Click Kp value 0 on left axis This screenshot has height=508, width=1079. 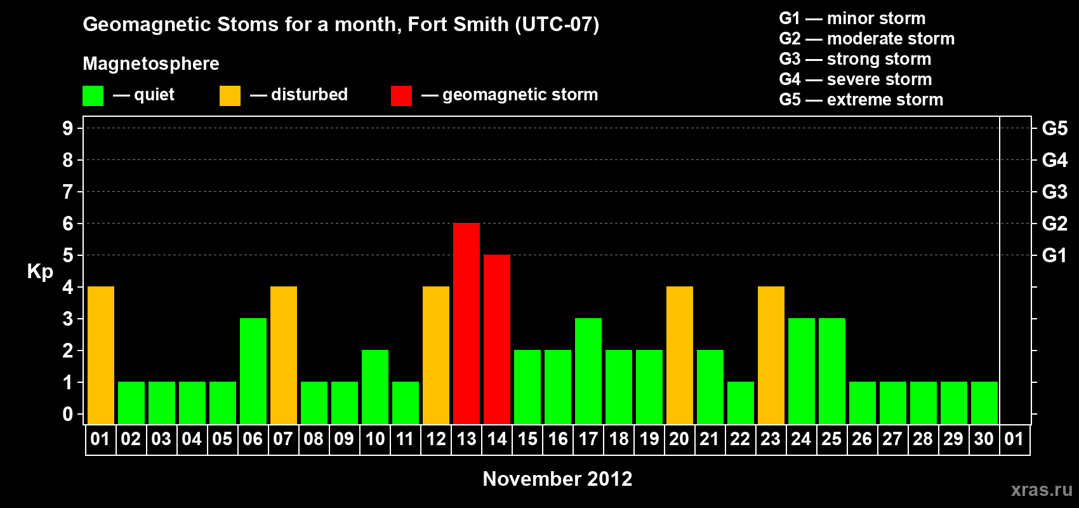tap(68, 414)
